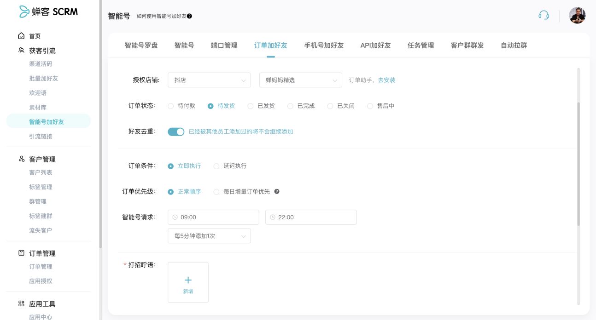Select 正常顺序 priority option
This screenshot has width=596, height=320.
(184, 192)
